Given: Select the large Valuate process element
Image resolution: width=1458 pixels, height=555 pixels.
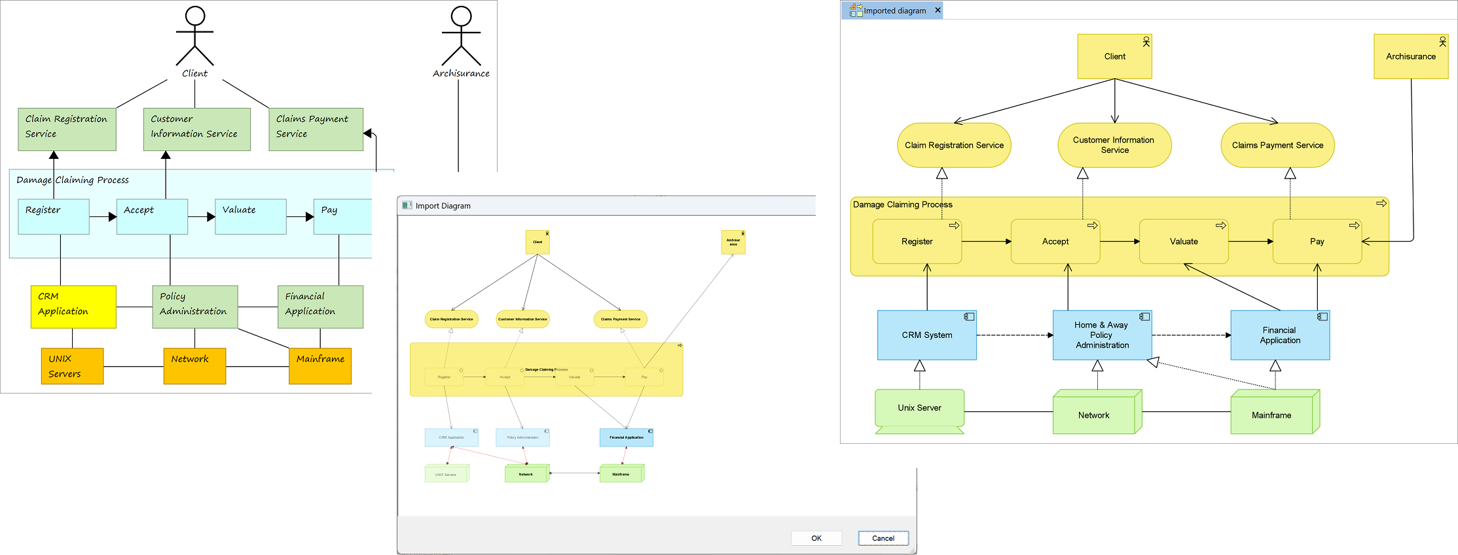Looking at the screenshot, I should point(1183,242).
